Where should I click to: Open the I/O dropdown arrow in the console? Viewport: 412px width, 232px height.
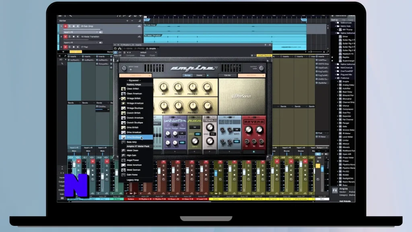[x=65, y=60]
